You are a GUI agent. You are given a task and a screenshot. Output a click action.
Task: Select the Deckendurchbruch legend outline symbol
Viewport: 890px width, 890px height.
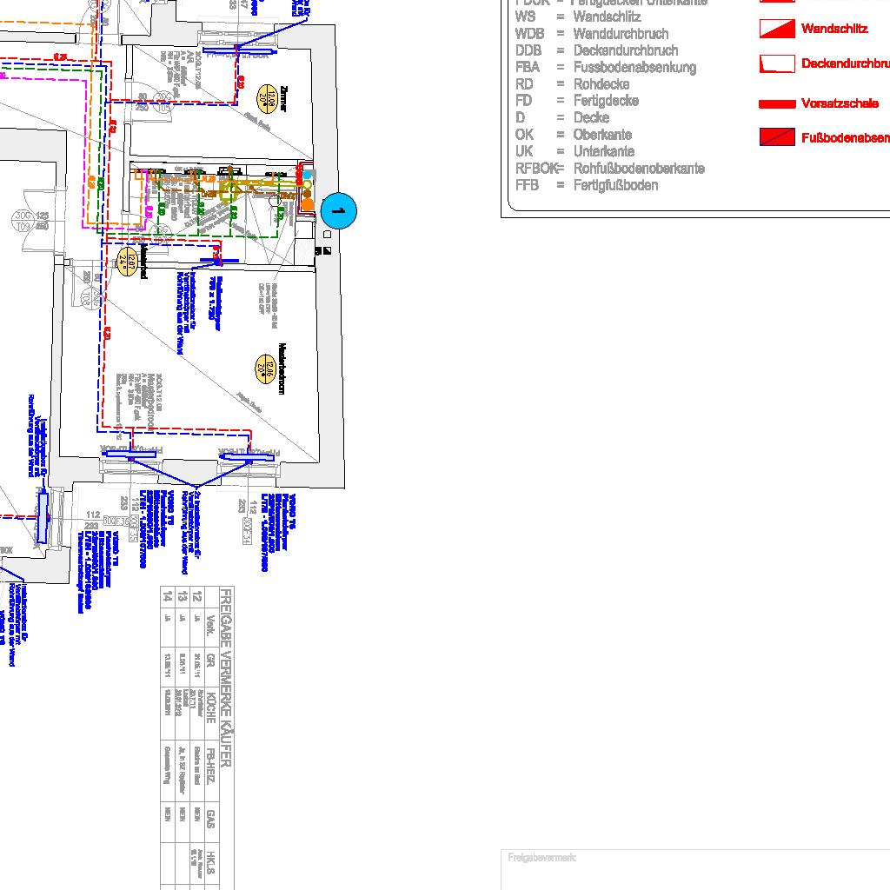point(777,63)
